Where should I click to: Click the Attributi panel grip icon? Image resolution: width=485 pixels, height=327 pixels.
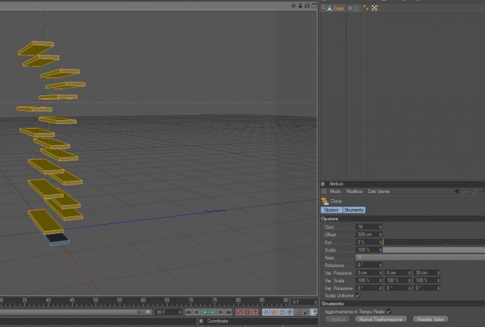click(x=323, y=184)
